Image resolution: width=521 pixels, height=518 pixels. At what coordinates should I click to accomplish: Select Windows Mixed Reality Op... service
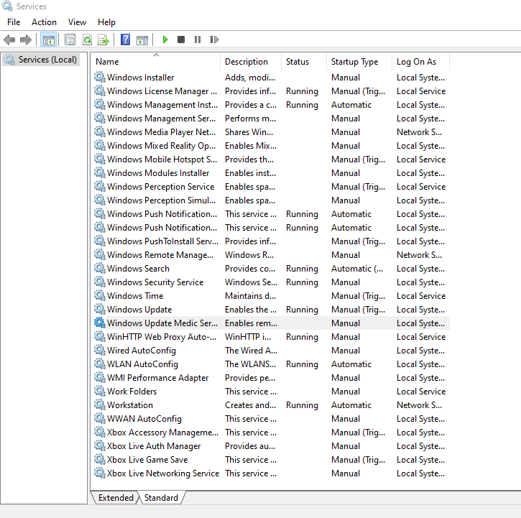point(271,146)
